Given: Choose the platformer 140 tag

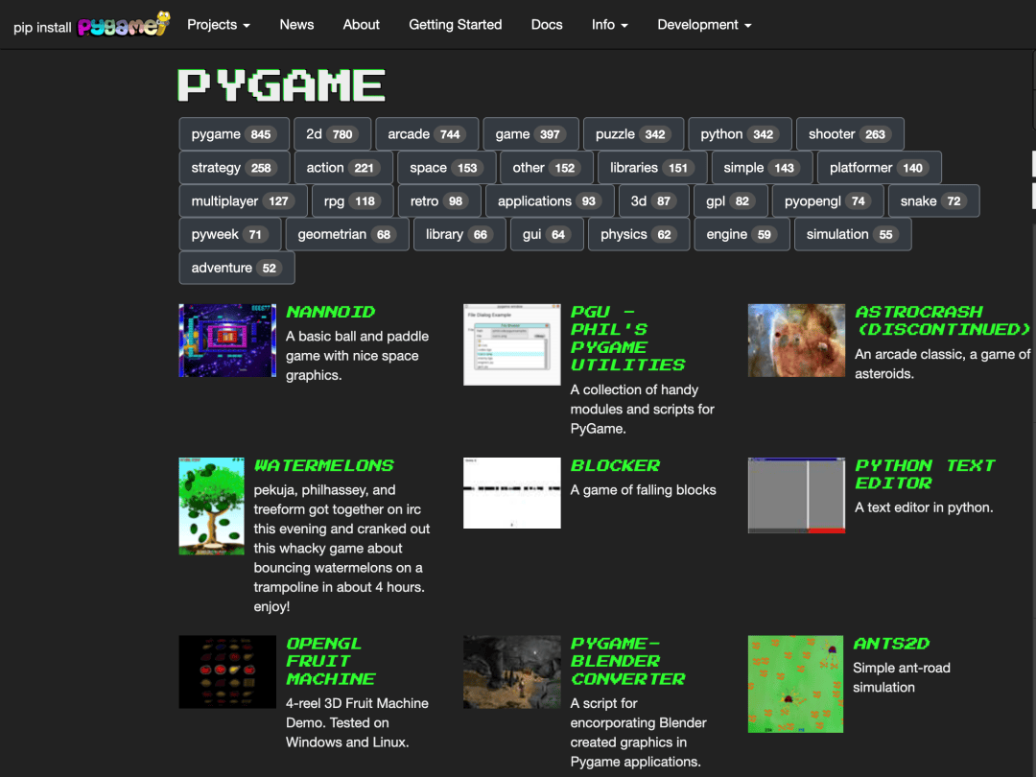Looking at the screenshot, I should tap(880, 167).
